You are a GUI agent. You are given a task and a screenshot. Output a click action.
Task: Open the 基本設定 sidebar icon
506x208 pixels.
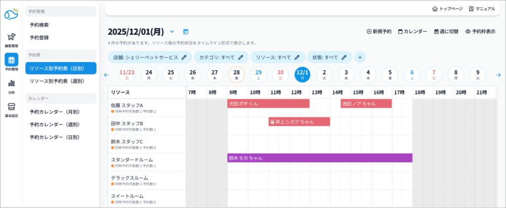point(11,109)
